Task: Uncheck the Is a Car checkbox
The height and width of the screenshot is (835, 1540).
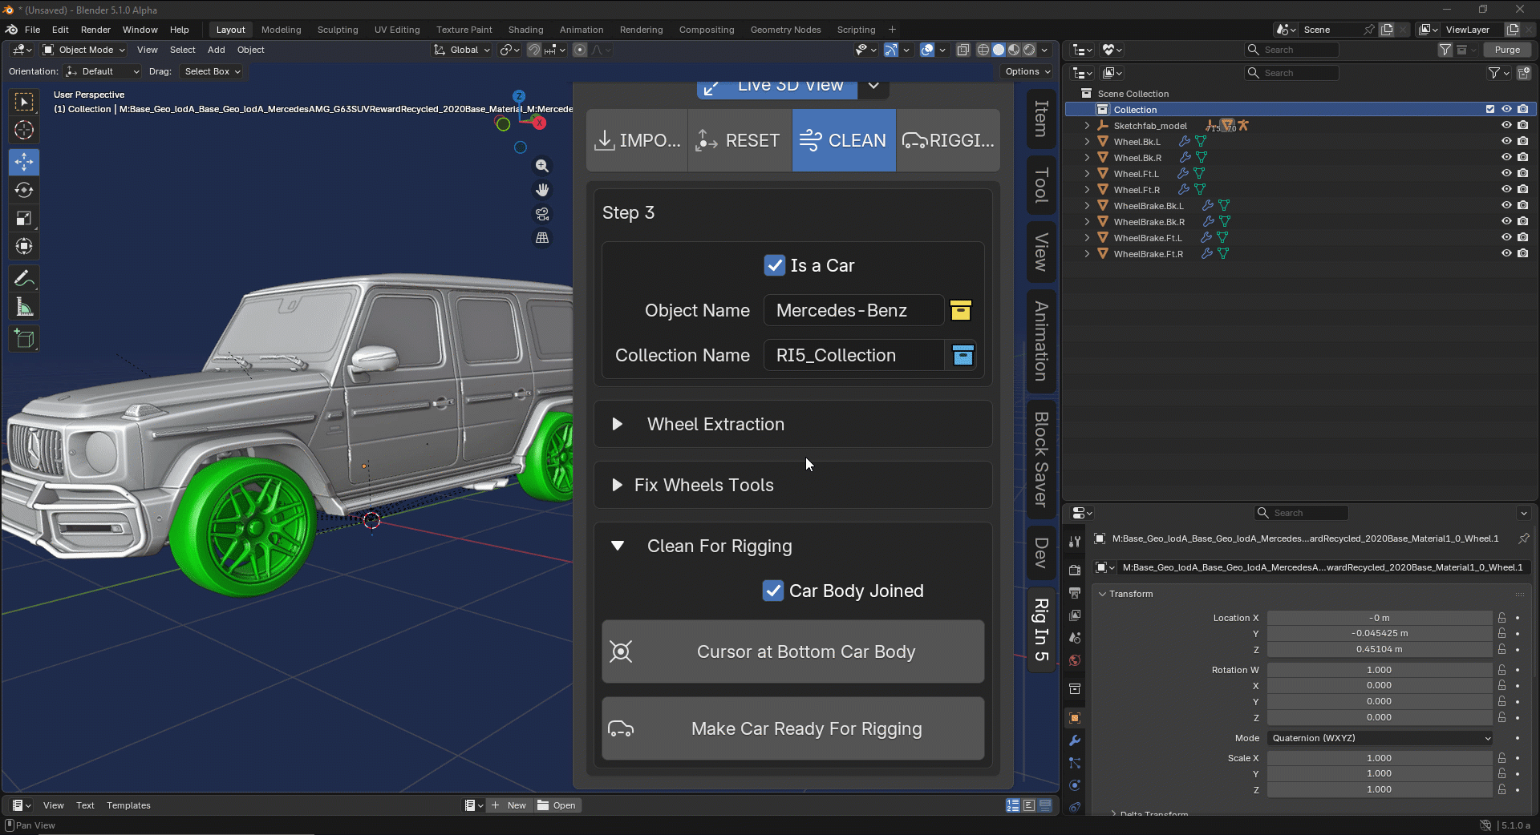Action: [x=775, y=265]
